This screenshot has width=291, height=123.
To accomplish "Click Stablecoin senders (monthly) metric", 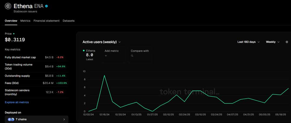I will (36, 92).
